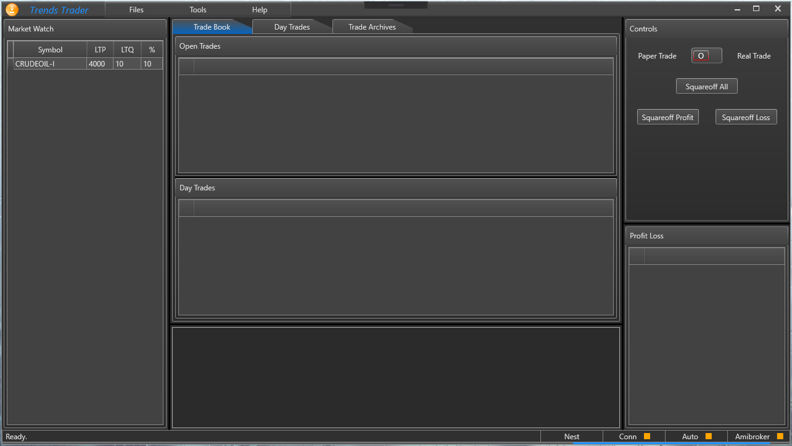This screenshot has width=792, height=446.
Task: Click the Conn status indicator square
Action: tap(647, 436)
